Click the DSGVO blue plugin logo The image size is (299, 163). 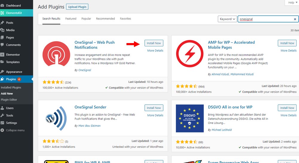click(x=190, y=118)
